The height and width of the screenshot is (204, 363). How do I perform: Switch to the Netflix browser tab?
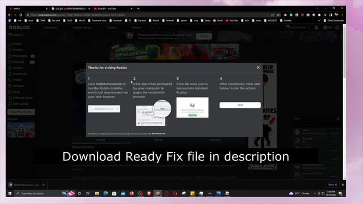(x=28, y=8)
